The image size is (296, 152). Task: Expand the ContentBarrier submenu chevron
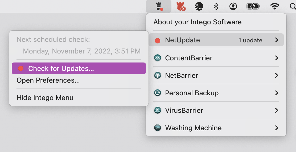click(x=277, y=58)
